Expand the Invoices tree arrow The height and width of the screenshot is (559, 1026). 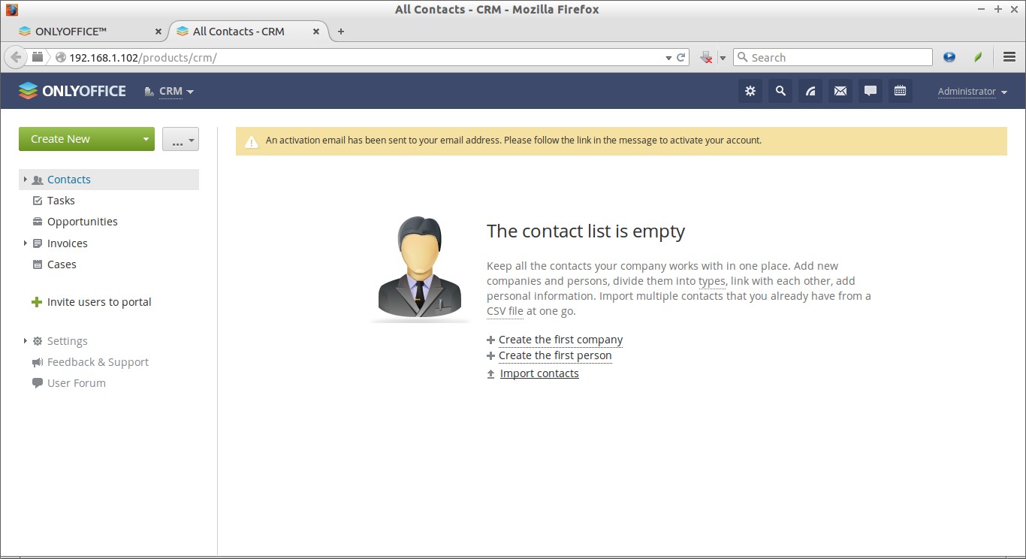coord(25,243)
